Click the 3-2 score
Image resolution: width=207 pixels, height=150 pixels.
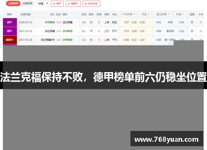tap(59, 22)
